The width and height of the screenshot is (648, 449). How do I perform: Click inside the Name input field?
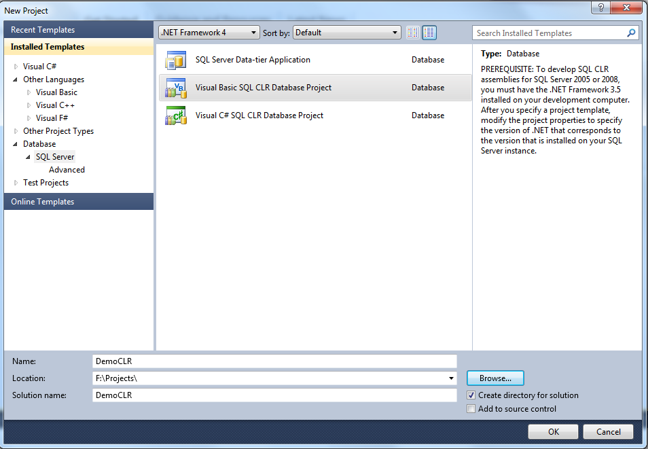272,361
